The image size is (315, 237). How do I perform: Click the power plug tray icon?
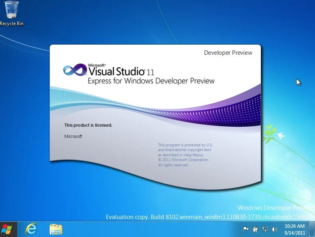click(255, 229)
